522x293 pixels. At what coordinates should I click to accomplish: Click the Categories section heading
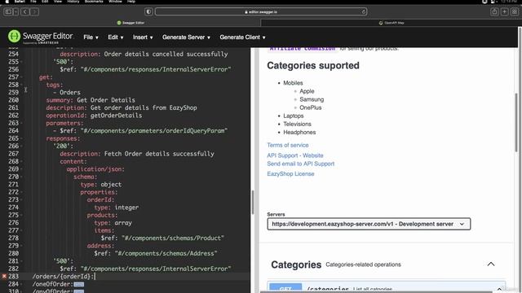pyautogui.click(x=296, y=265)
